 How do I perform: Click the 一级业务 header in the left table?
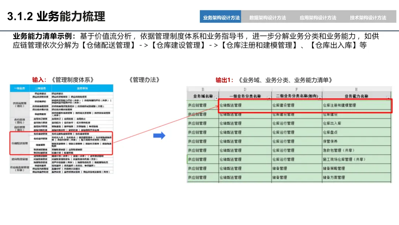coord(20,88)
